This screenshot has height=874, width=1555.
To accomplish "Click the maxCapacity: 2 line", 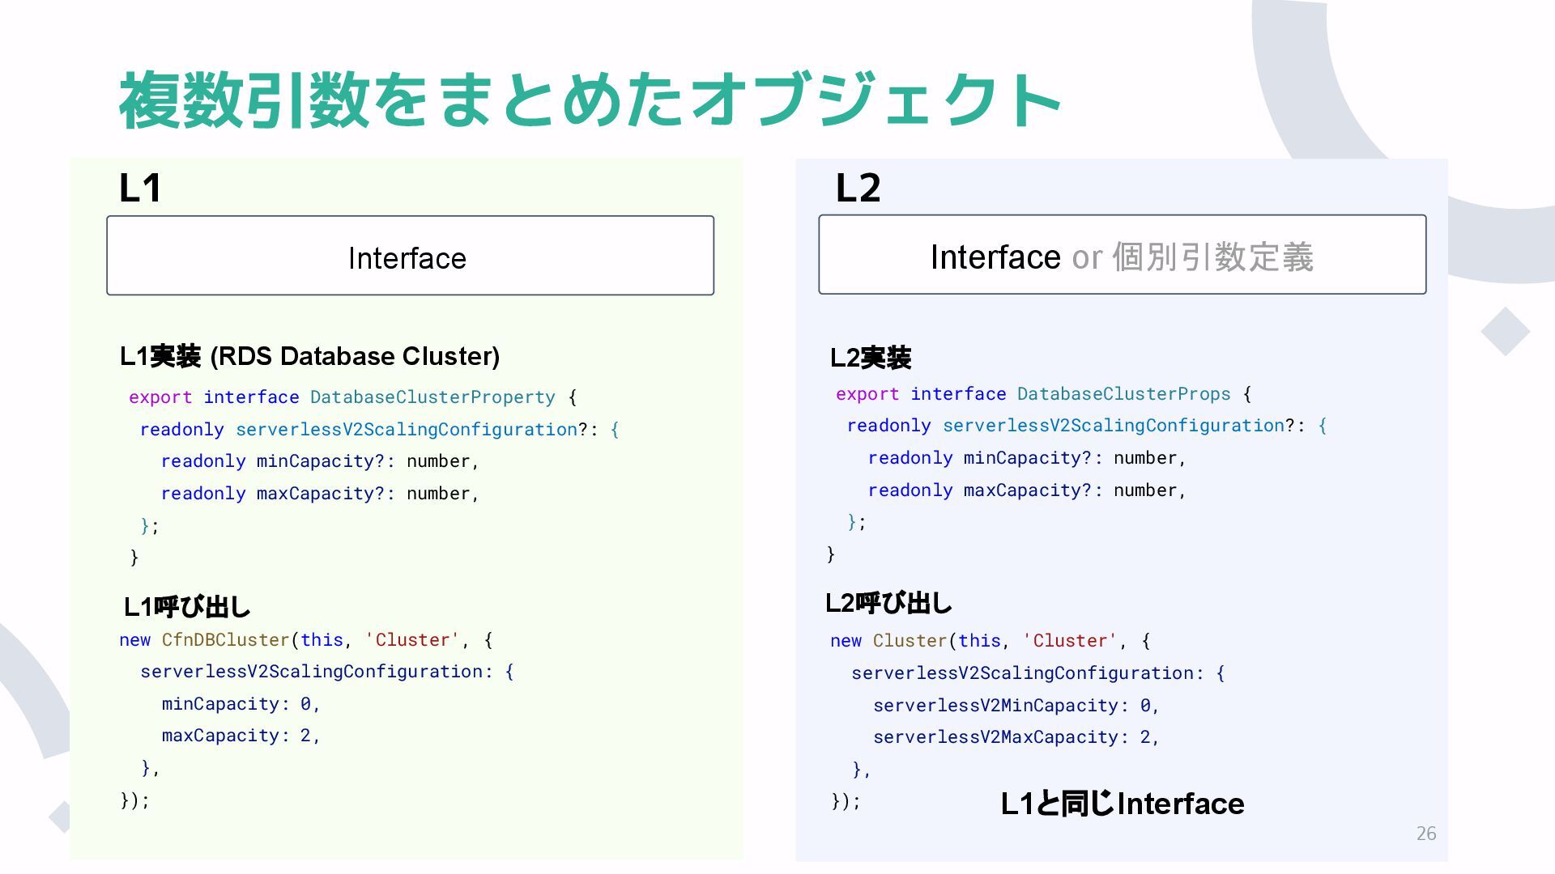I will [x=241, y=736].
